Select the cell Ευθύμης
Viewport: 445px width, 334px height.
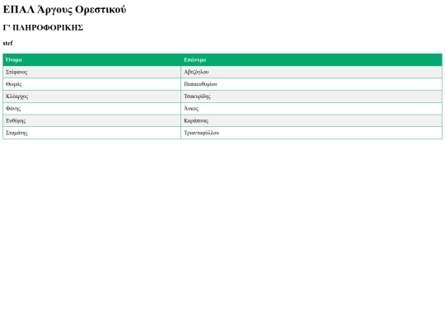pos(92,121)
